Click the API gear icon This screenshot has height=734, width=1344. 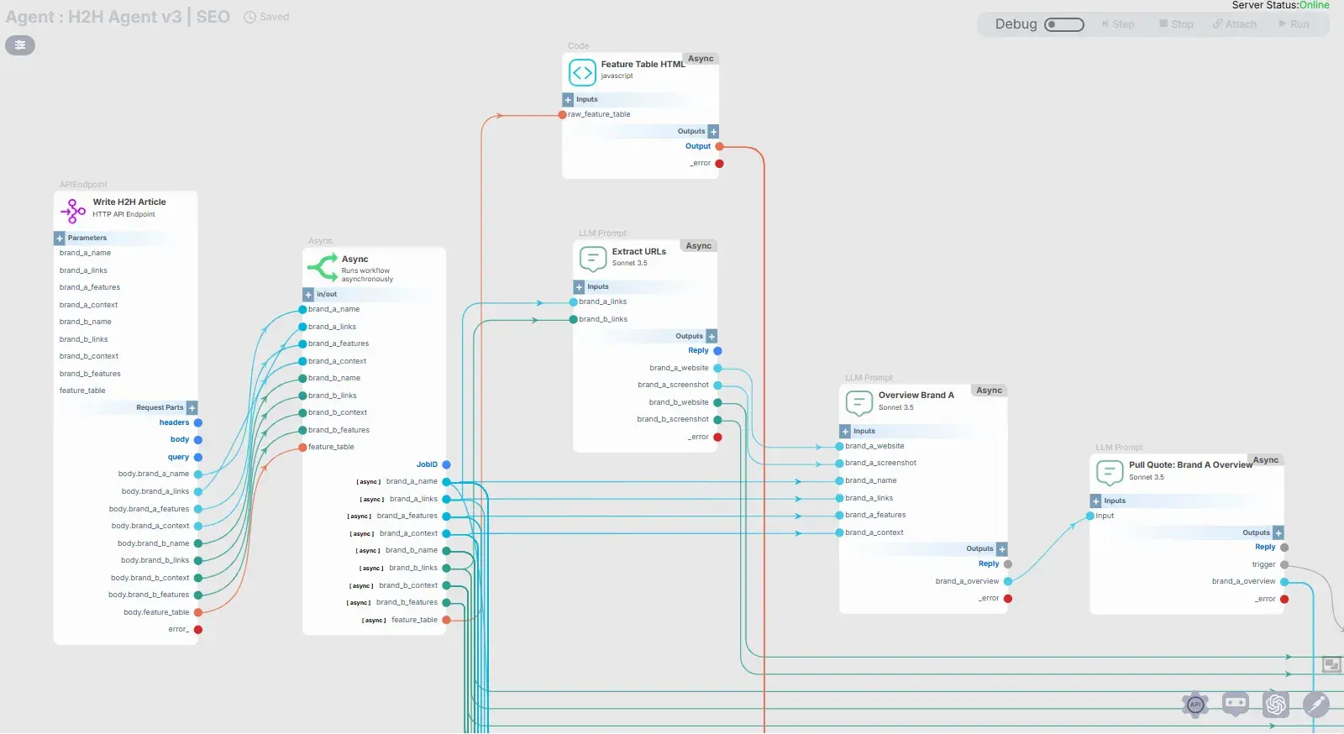[x=1194, y=705]
